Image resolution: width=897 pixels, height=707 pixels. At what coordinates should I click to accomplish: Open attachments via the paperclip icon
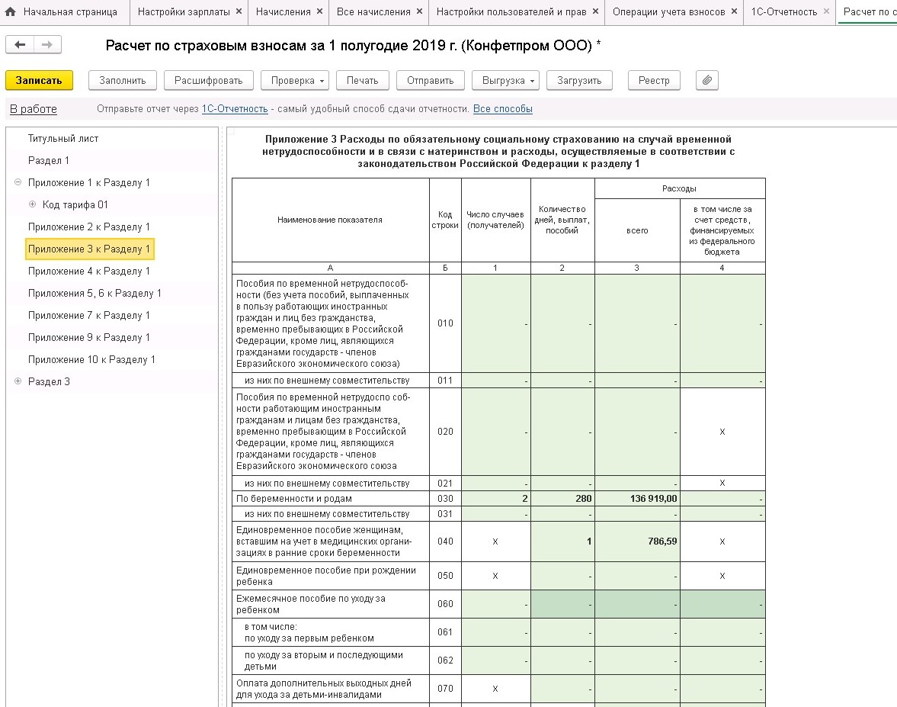707,81
